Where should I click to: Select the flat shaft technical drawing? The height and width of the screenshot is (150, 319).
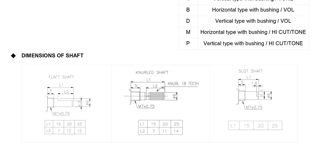coord(66,100)
